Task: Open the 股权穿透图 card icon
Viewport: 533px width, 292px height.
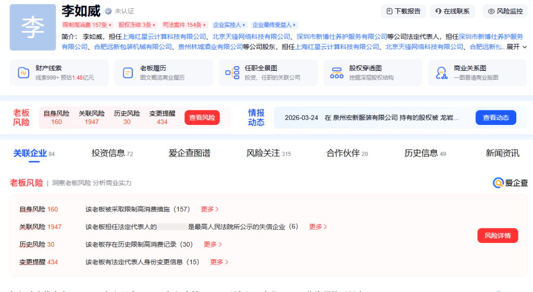Action: coord(337,72)
